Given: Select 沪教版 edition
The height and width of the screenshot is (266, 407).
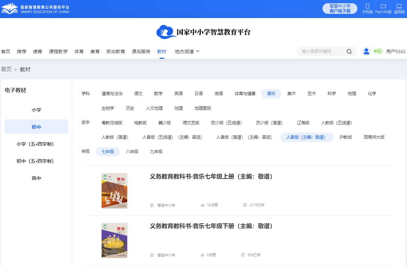Looking at the screenshot, I should click(346, 137).
